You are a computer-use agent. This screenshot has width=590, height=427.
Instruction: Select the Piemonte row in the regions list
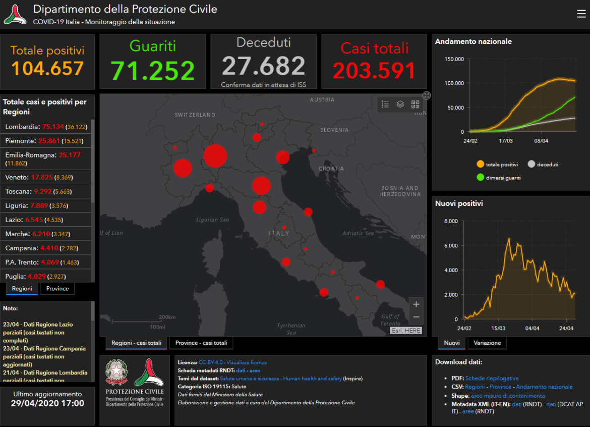pos(46,141)
